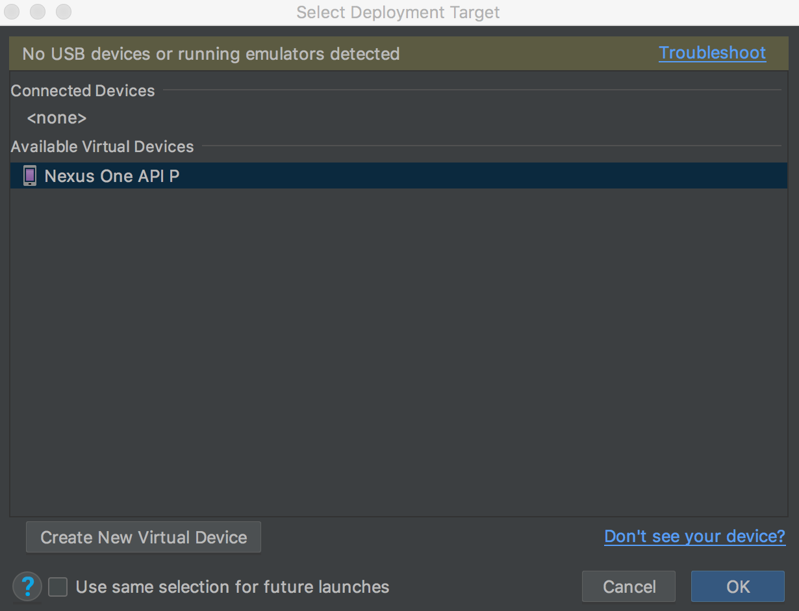Click the help icon beside the checkbox row
This screenshot has width=799, height=611.
click(x=27, y=586)
